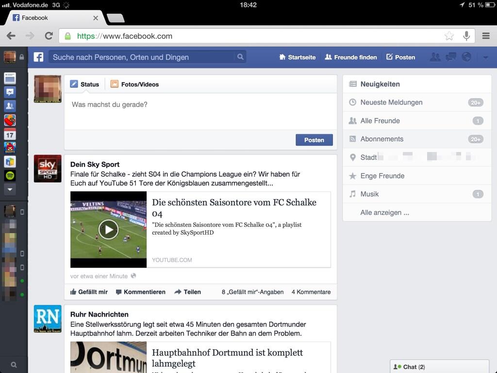
Task: Open a new browser tab
Action: (116, 18)
